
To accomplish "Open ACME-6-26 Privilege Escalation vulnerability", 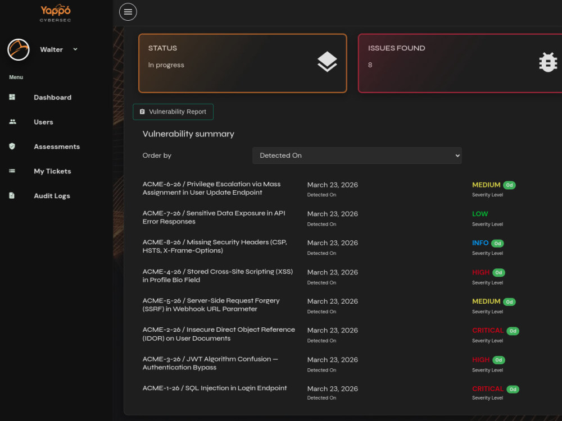I will click(x=211, y=188).
